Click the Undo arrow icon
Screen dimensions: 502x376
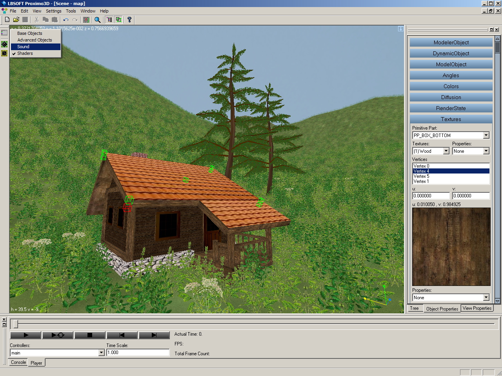pyautogui.click(x=65, y=20)
